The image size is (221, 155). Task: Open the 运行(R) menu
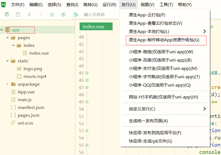coord(110,5)
